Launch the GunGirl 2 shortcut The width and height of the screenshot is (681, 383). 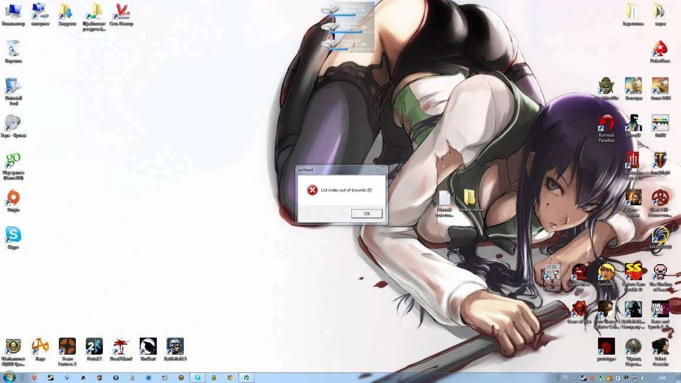click(x=606, y=274)
